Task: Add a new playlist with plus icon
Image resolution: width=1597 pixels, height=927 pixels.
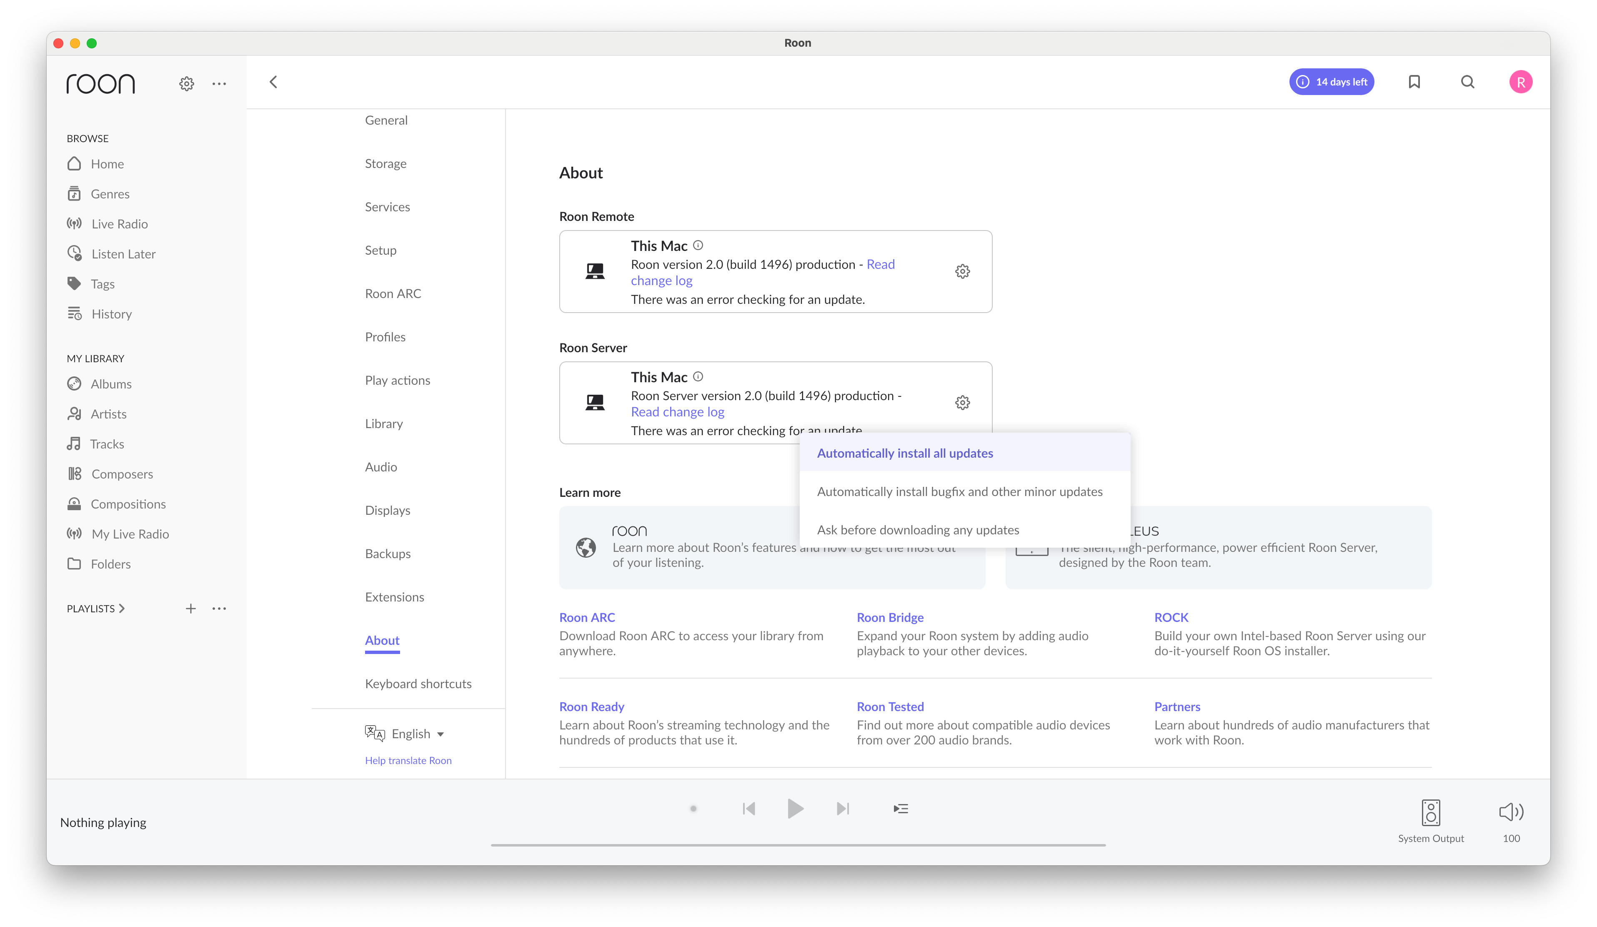Action: [x=191, y=608]
